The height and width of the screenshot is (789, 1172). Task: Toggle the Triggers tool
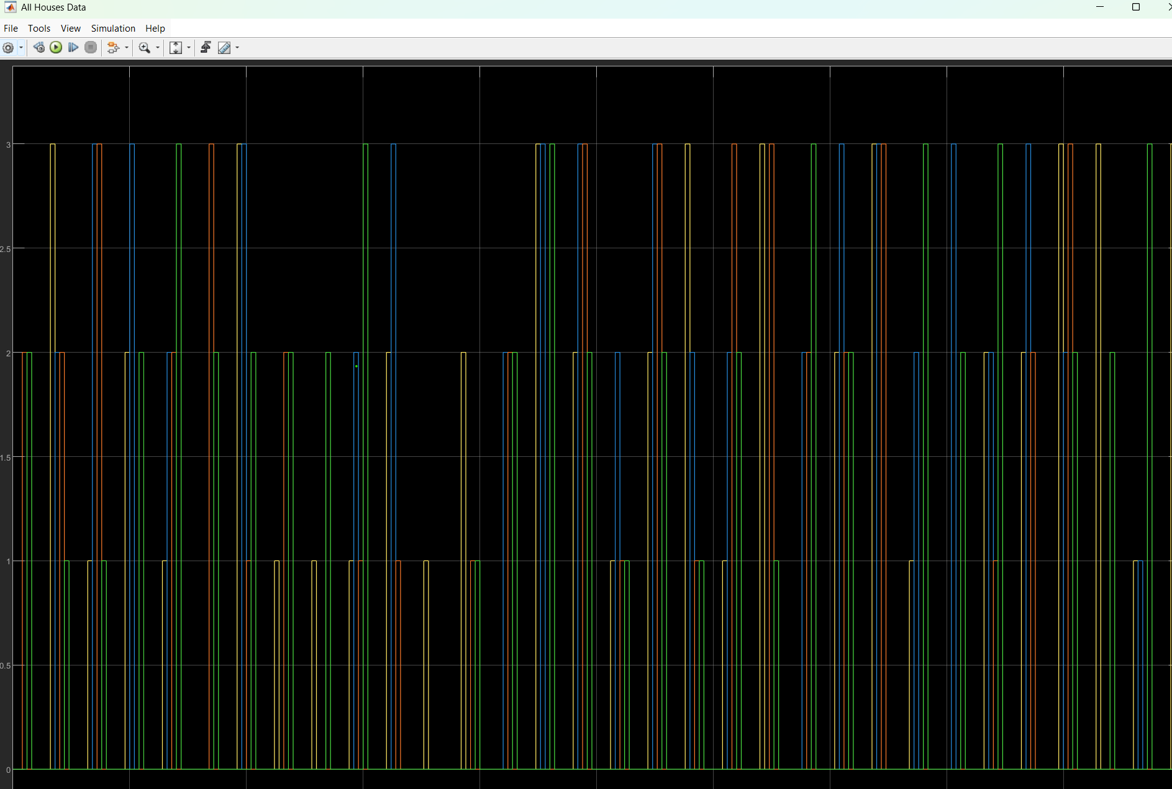206,48
